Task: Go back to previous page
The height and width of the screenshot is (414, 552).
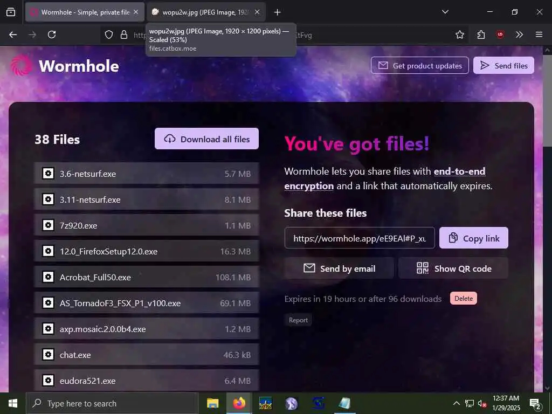Action: [x=13, y=34]
